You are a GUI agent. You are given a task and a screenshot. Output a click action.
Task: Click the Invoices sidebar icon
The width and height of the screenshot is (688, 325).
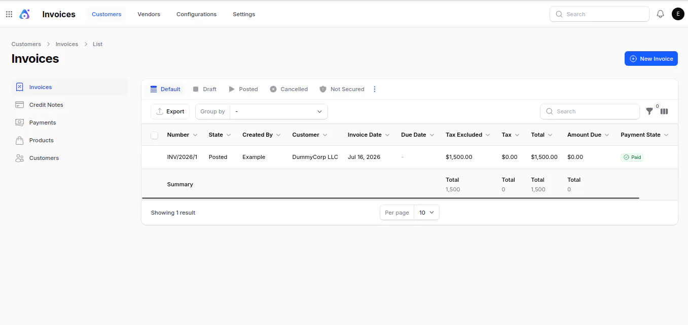tap(20, 87)
